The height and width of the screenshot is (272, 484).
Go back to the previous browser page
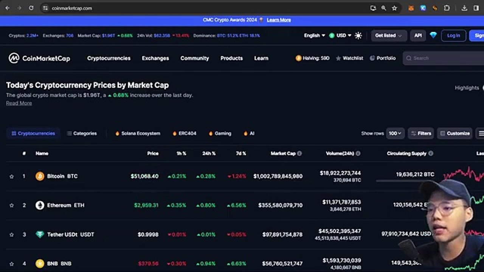8,8
